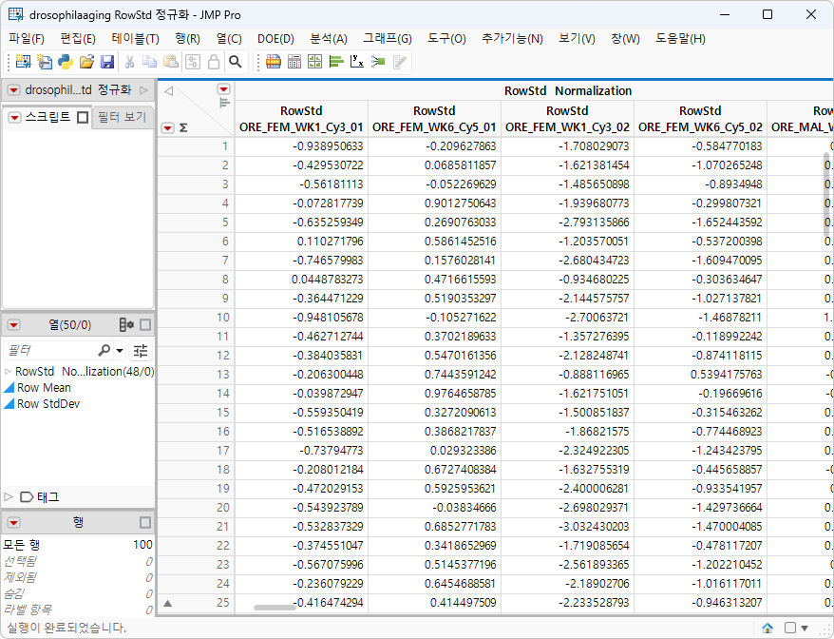
Task: Click the pencil notes toolbar icon
Action: pyautogui.click(x=400, y=62)
